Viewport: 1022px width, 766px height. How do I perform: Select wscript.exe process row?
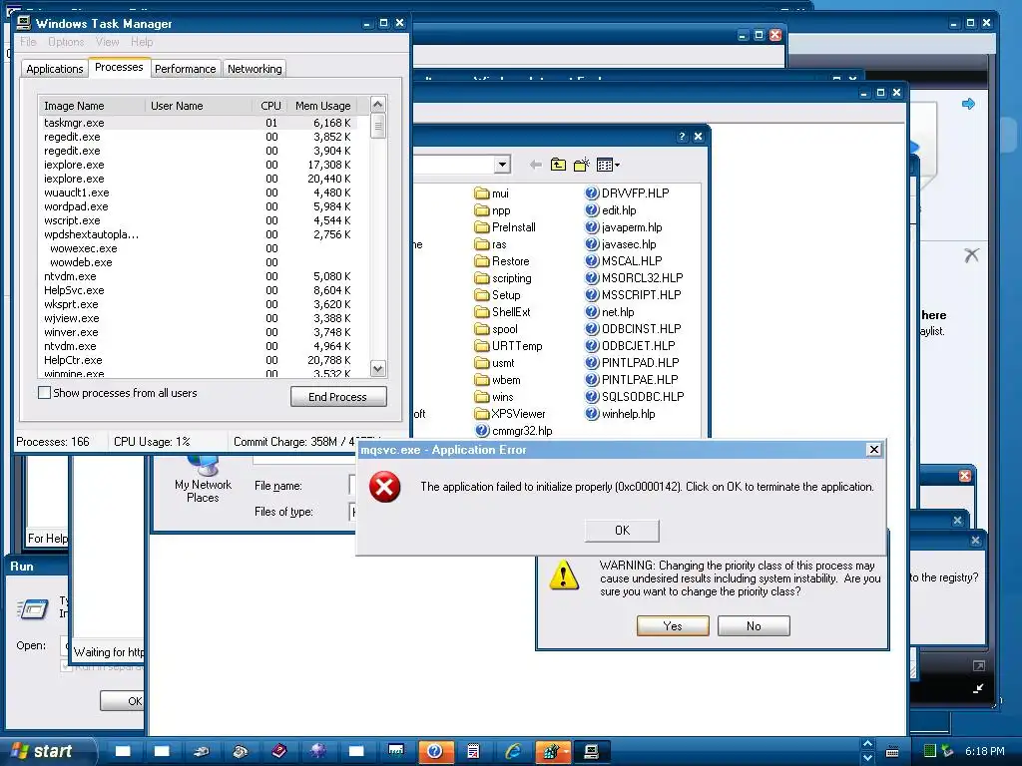(x=199, y=220)
